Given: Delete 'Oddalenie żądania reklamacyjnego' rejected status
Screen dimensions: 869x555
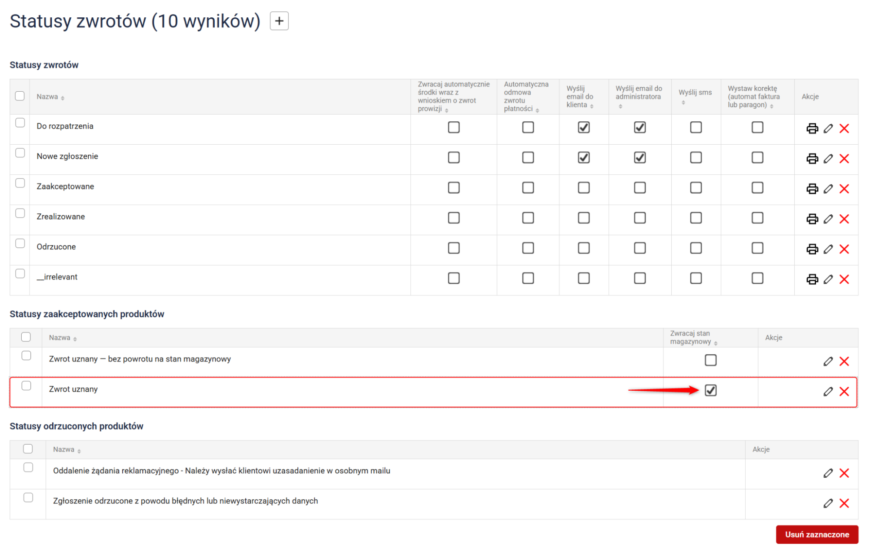Looking at the screenshot, I should [x=844, y=473].
